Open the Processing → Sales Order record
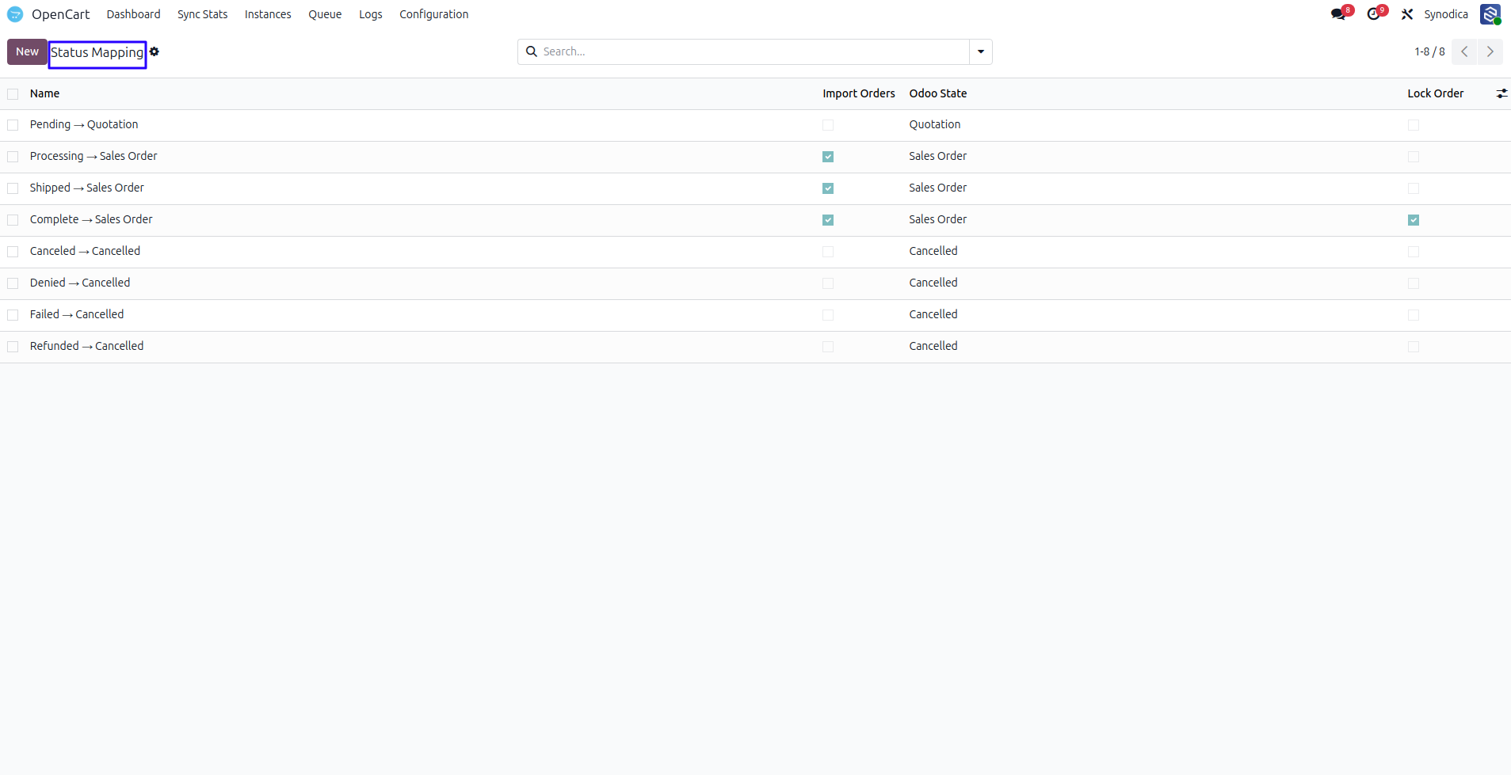 [x=93, y=156]
